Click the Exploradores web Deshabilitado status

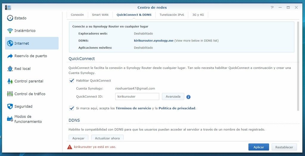coord(143,33)
